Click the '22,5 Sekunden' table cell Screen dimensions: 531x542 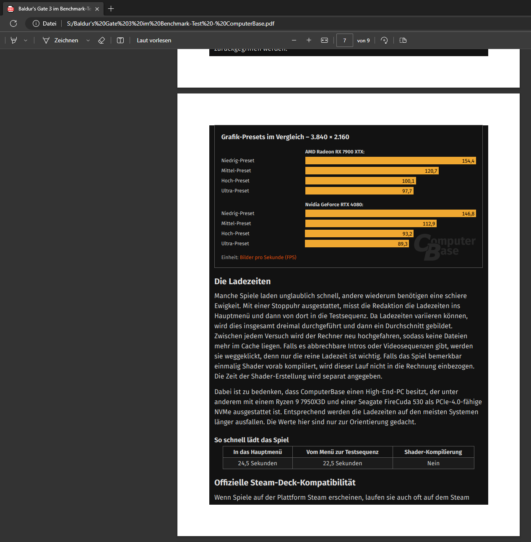[x=343, y=463]
